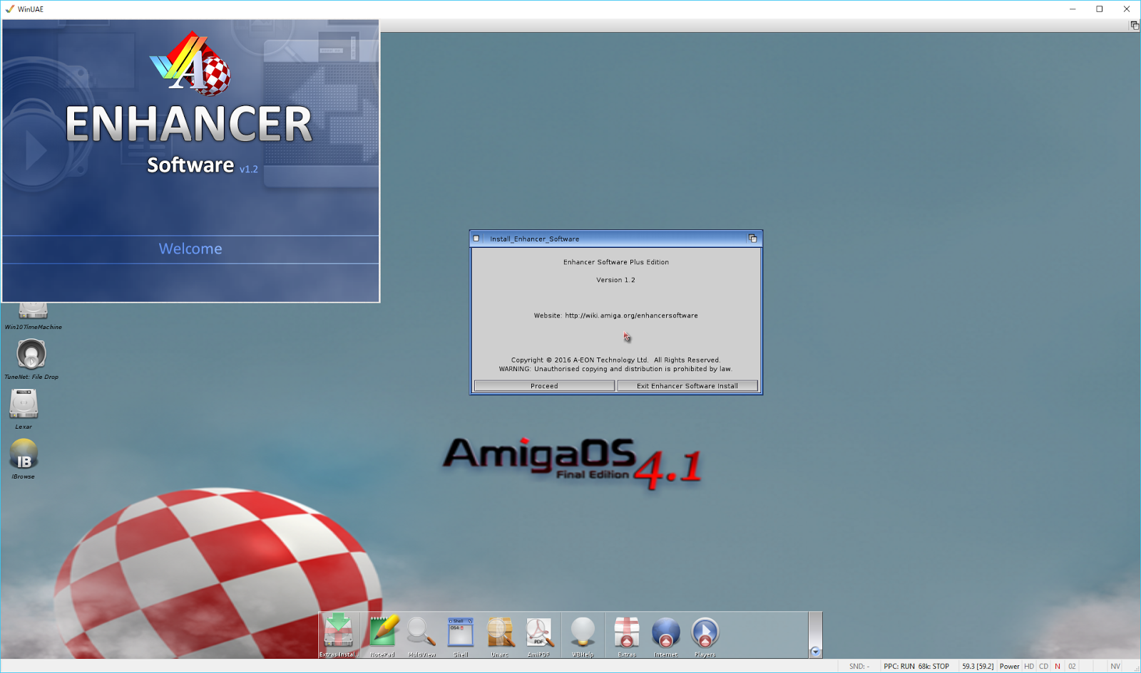Click Exit Enhancer Software Install button

[687, 386]
